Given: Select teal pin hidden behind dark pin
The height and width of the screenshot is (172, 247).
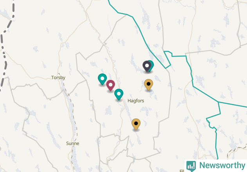Looking at the screenshot, I should [x=152, y=65].
